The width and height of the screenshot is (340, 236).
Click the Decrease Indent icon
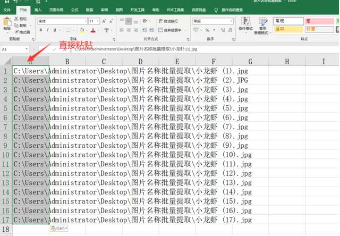pos(144,30)
